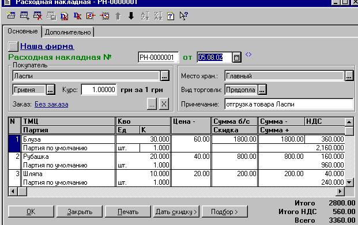Select the Шляпа cell in row 3
358x225 pixels.
pos(68,174)
